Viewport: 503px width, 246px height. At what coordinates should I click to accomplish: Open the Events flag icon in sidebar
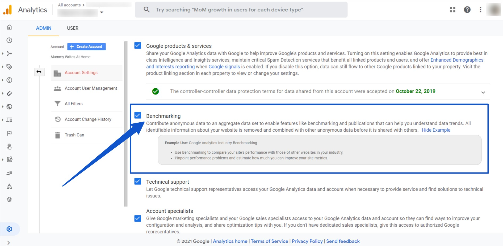click(x=9, y=133)
